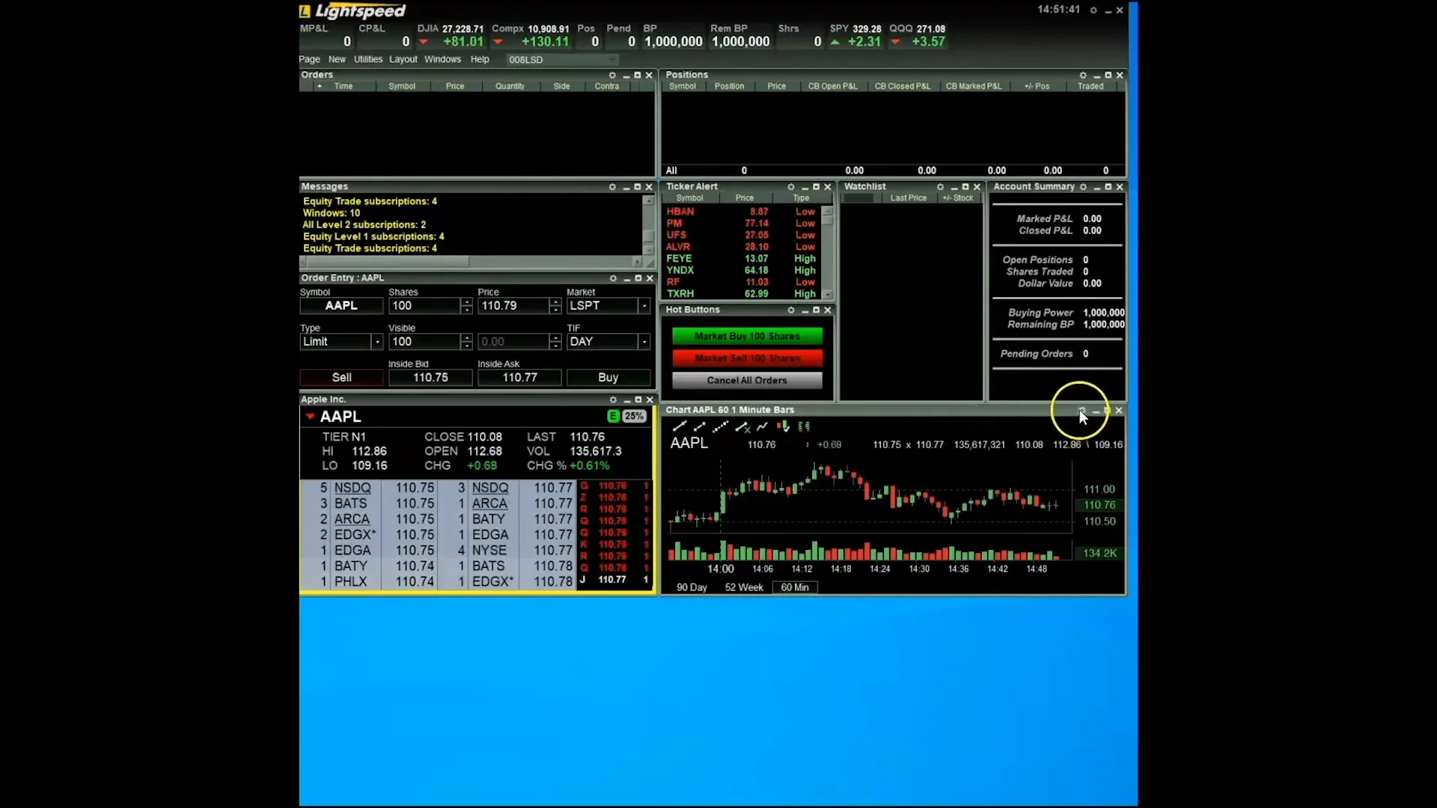Open the Watchlist settings gear

pos(941,186)
